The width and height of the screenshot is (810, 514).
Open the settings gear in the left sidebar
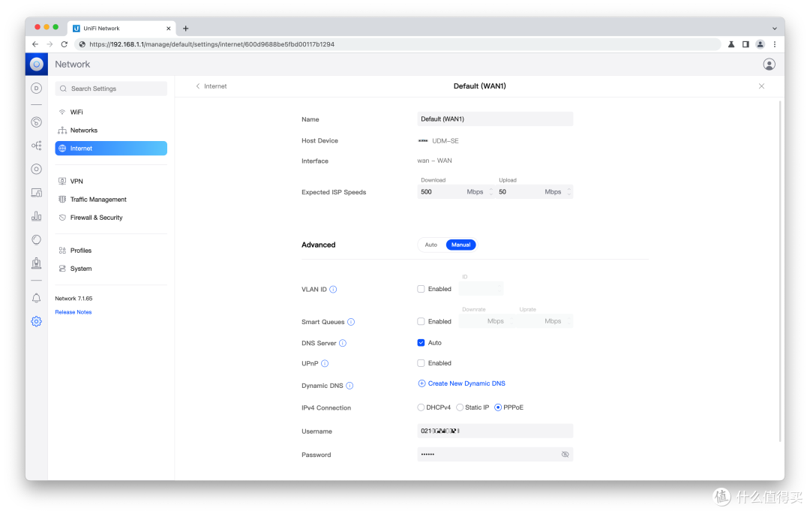tap(36, 321)
